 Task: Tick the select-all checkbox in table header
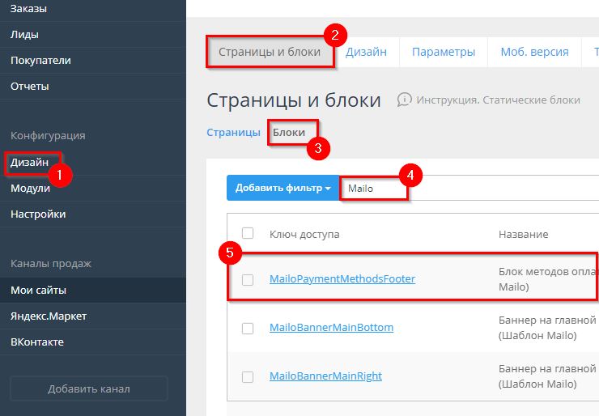(248, 233)
